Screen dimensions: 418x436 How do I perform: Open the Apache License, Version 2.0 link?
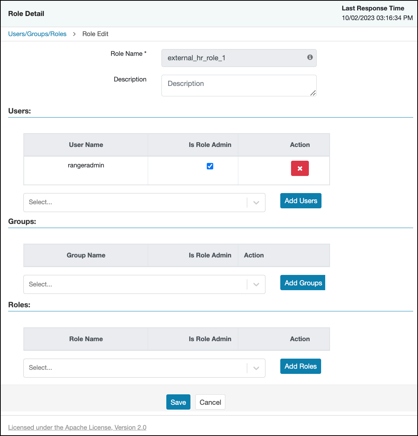point(77,427)
